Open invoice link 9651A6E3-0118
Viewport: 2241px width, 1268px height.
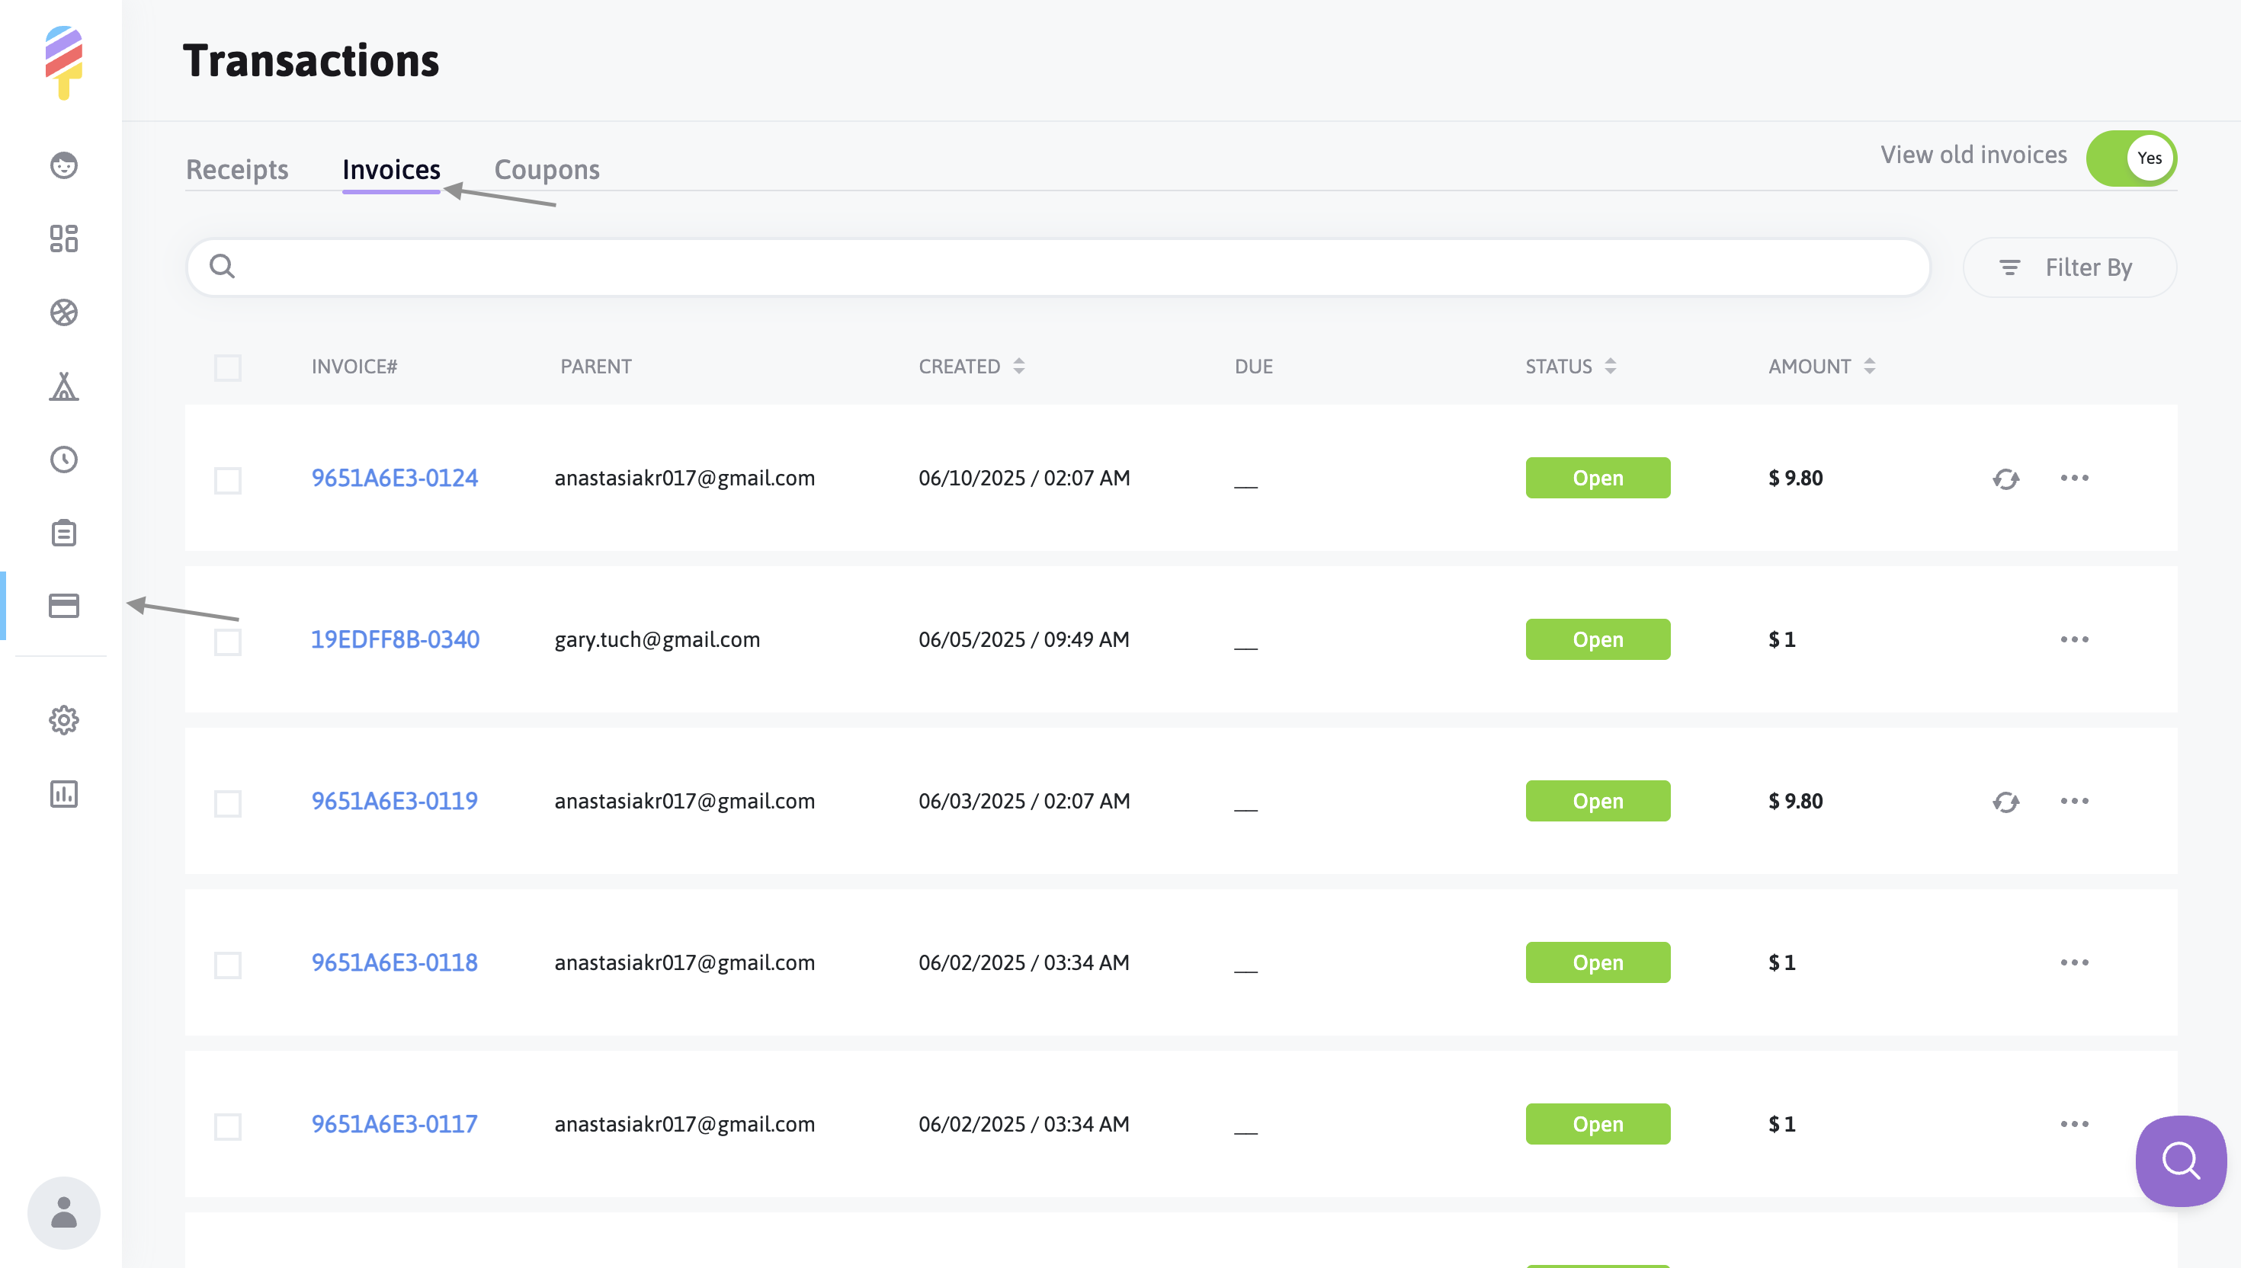393,962
